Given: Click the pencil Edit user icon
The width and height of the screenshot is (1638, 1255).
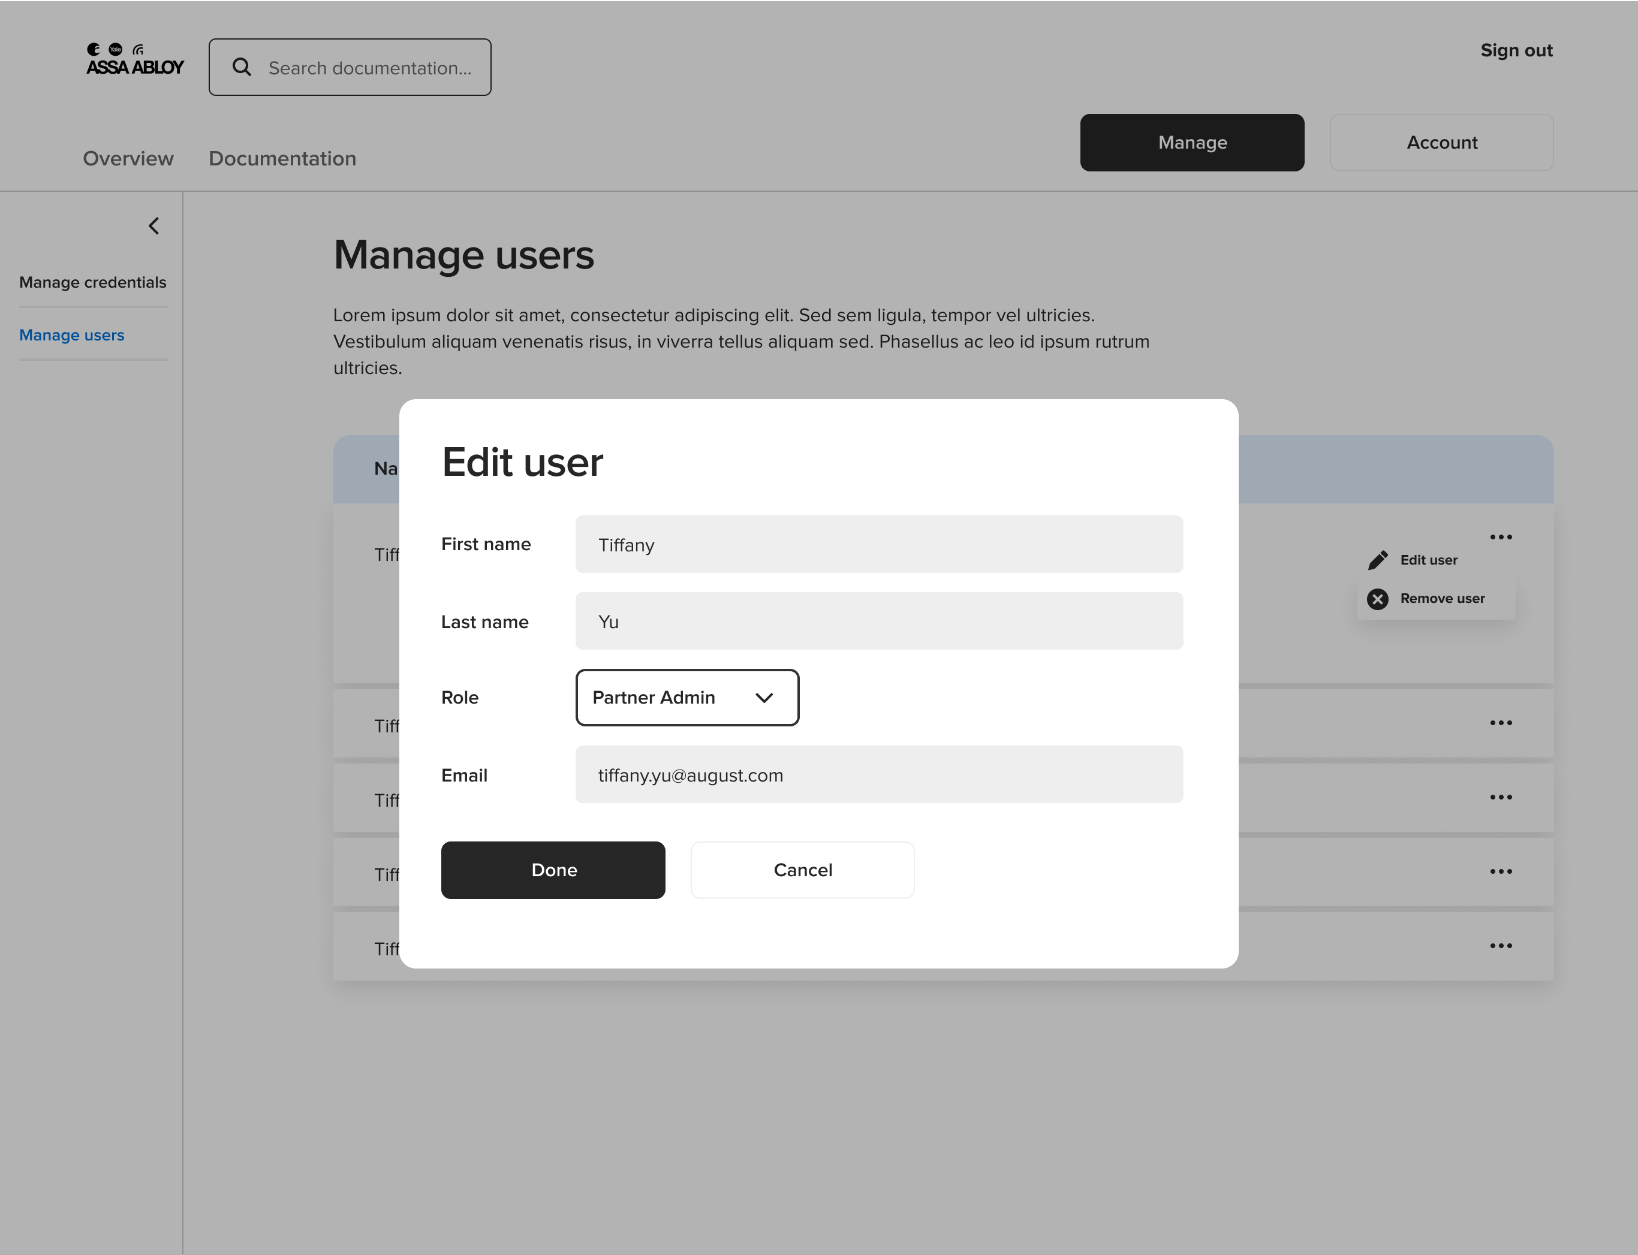Looking at the screenshot, I should click(1377, 560).
